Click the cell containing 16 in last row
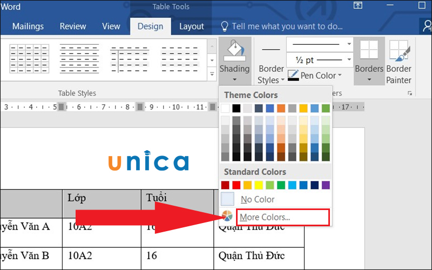This screenshot has width=432, height=270. (x=178, y=259)
